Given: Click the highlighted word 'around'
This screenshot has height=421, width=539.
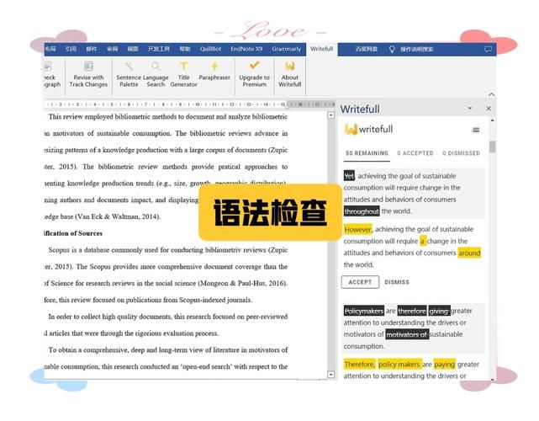Looking at the screenshot, I should (469, 253).
